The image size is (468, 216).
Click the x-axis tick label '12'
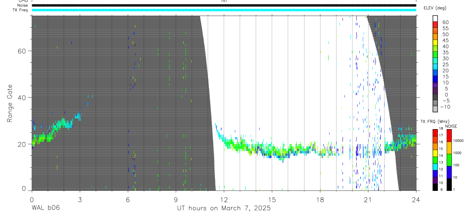click(224, 200)
